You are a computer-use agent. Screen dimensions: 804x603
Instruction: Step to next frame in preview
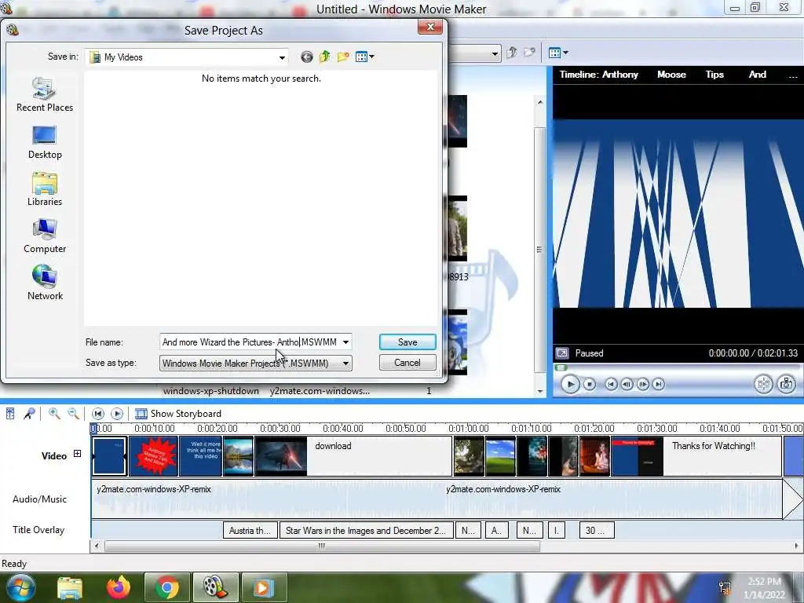(x=643, y=384)
